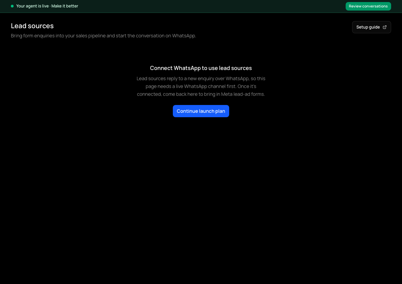Click the external link icon on Setup guide
This screenshot has height=284, width=402.
pos(385,27)
